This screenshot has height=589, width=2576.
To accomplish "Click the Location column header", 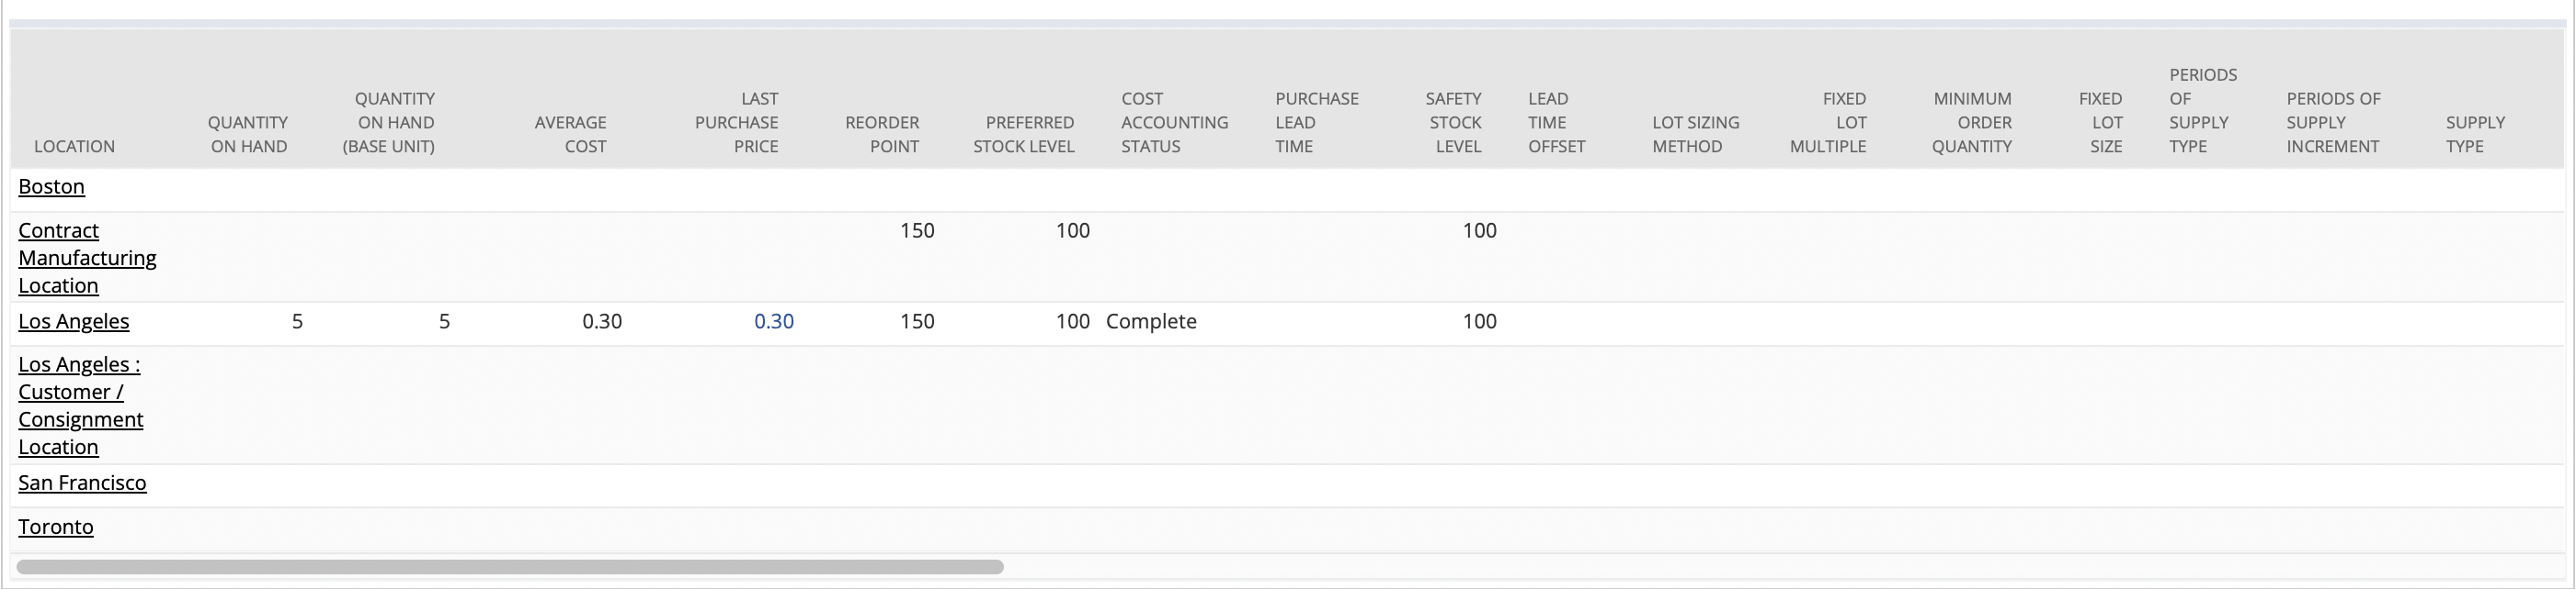I will 74,147.
